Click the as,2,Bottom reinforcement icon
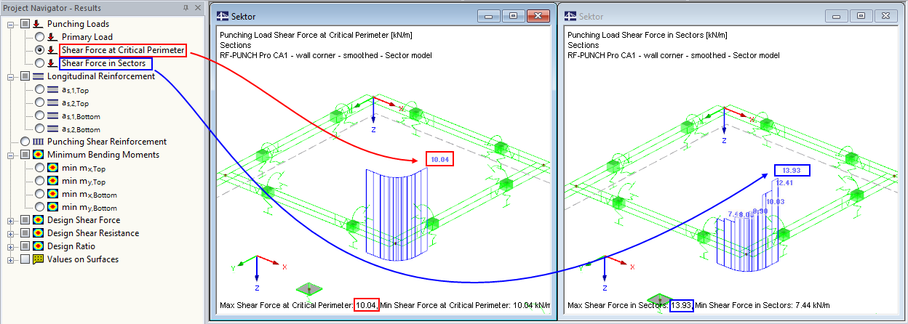The image size is (908, 324). (54, 129)
